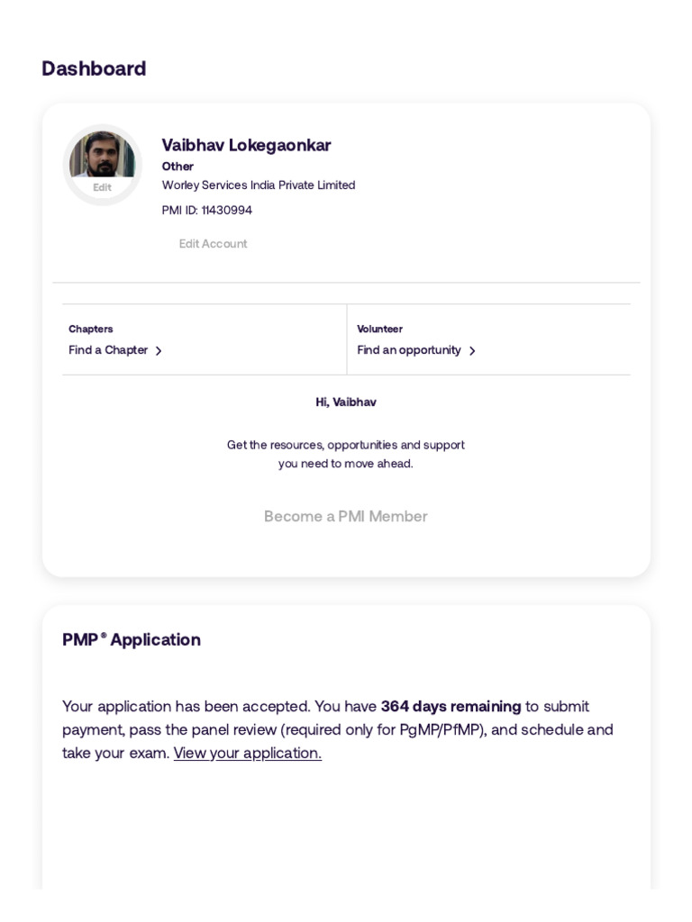The image size is (692, 922).
Task: Click the PMP Application card heading
Action: click(132, 639)
